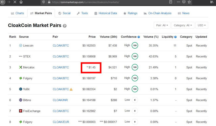The image size is (216, 126).
Task: Click the Mercatox exchange logo
Action: tap(21, 67)
